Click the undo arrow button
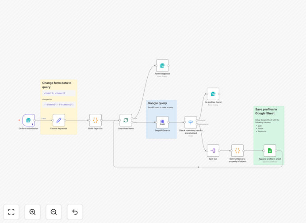This screenshot has height=223, width=306. click(75, 212)
